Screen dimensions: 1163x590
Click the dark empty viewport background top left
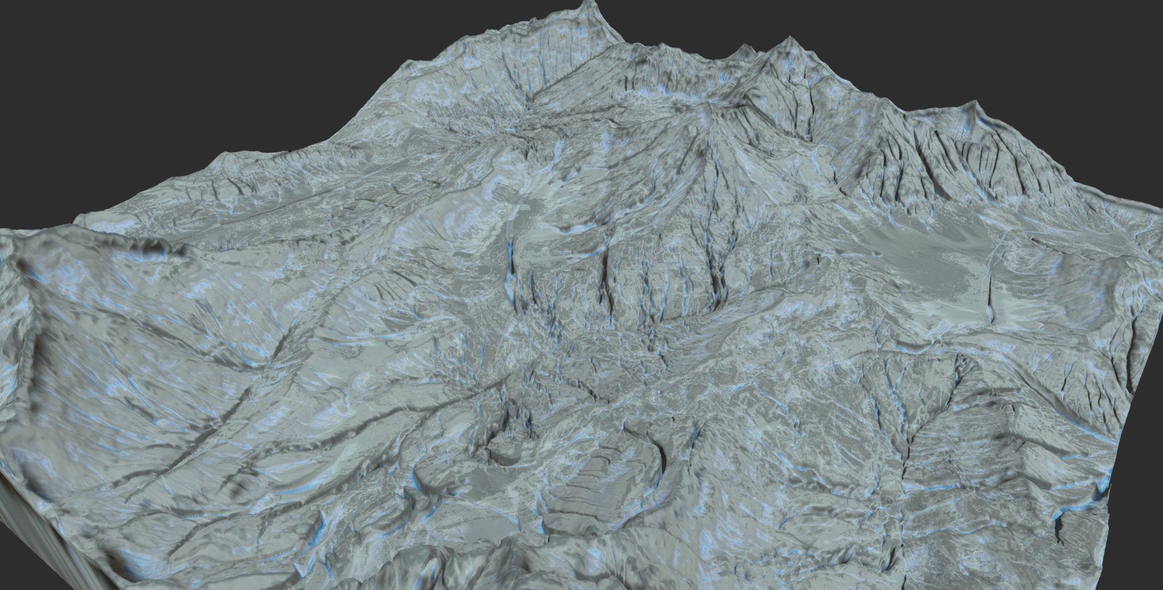114,45
